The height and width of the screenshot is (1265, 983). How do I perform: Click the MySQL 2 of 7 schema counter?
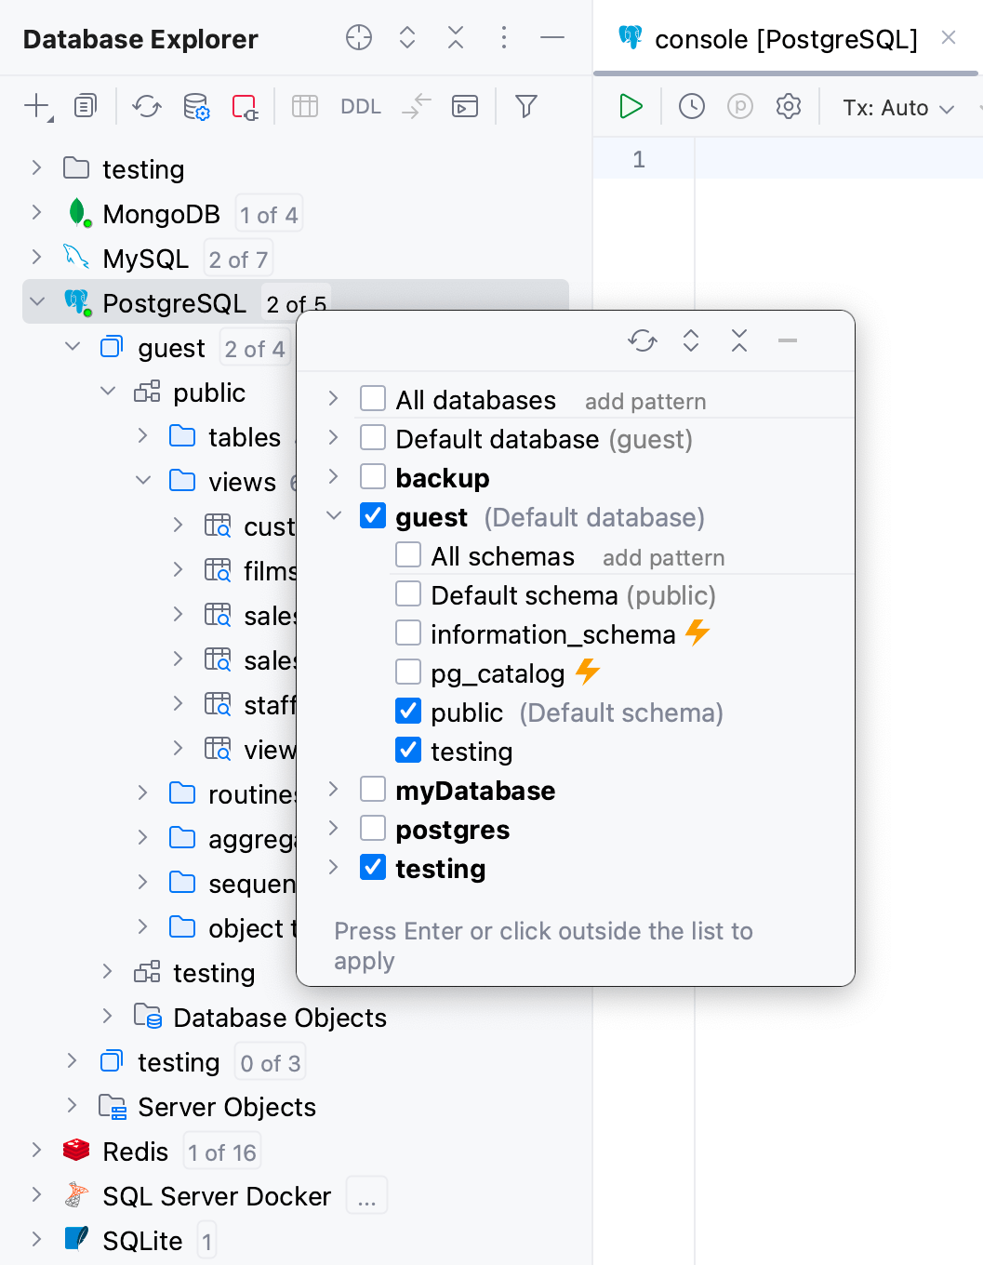238,260
